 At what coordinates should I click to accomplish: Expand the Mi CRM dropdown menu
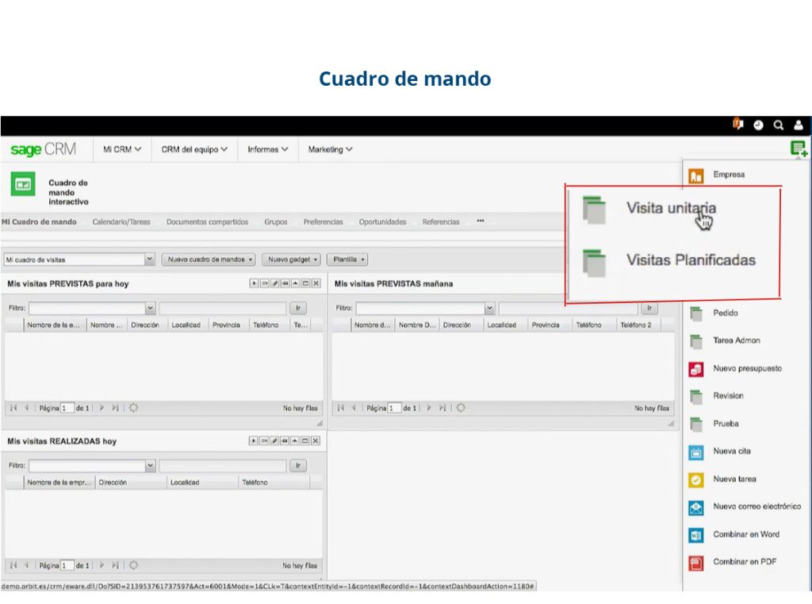point(122,149)
